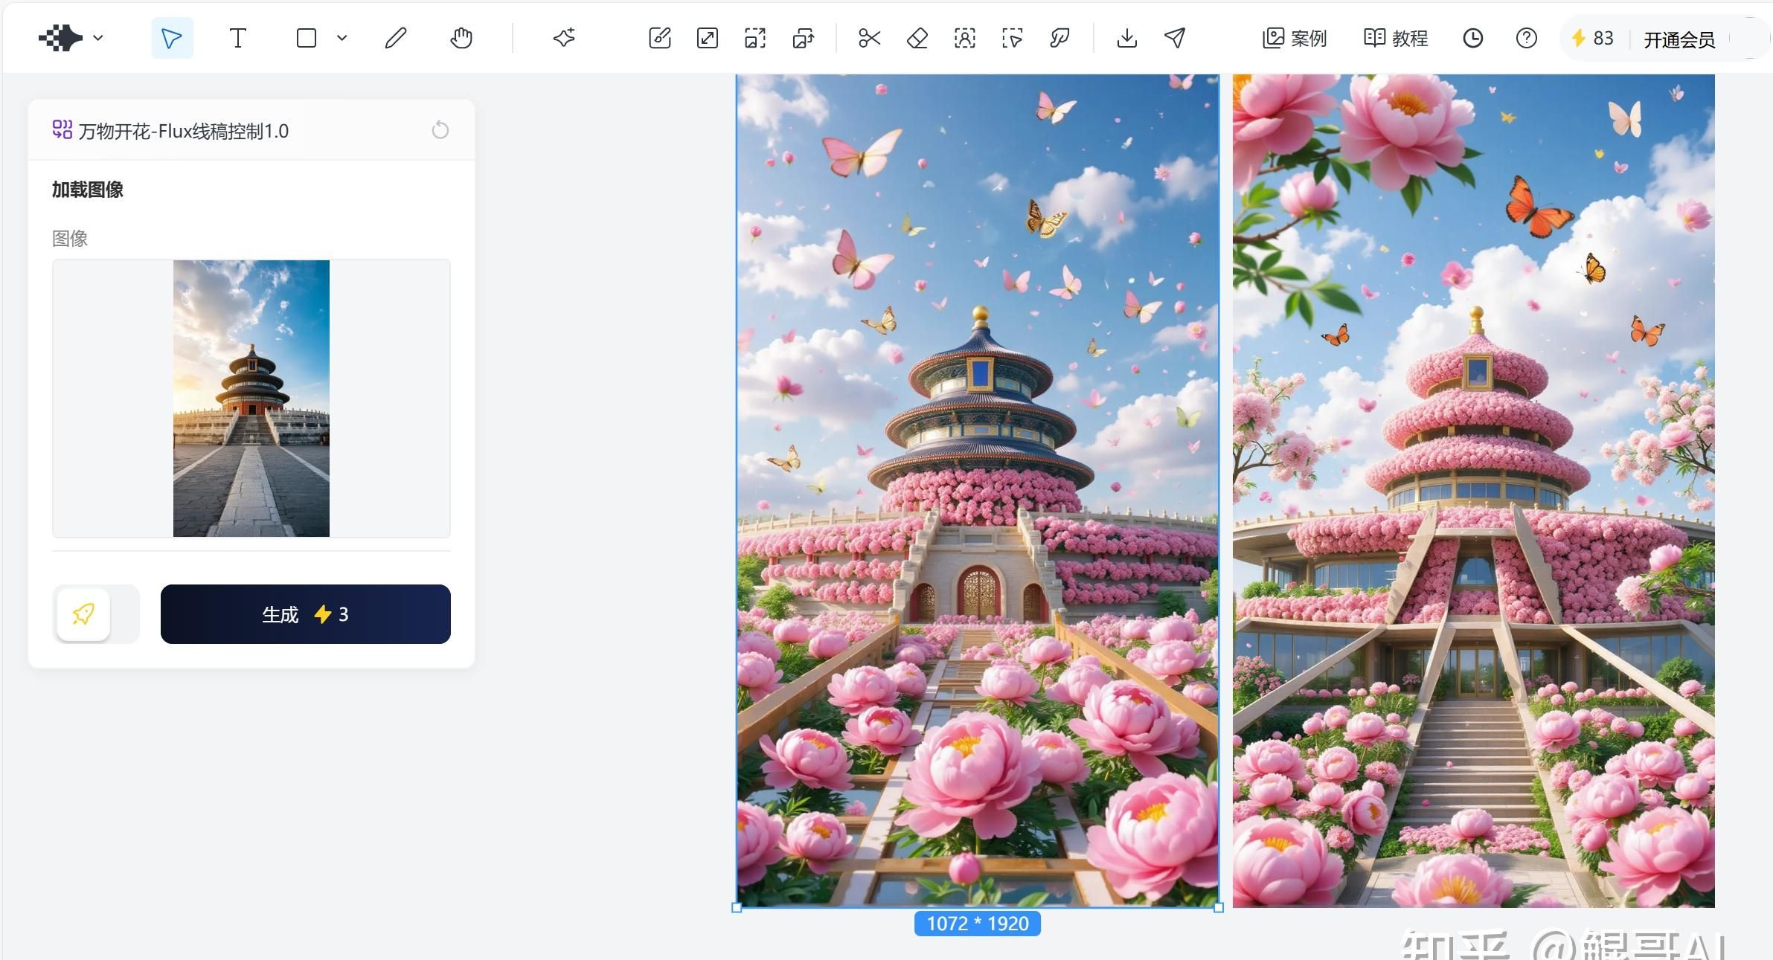Click the scissors cutout tool
The height and width of the screenshot is (960, 1773).
[869, 38]
